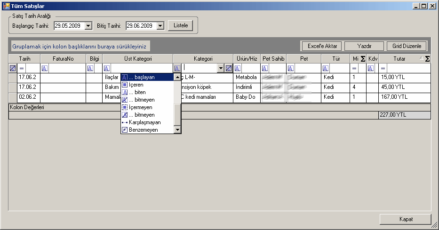The image size is (439, 230).
Task: Select the 167,00 YTL amount cell
Action: [x=404, y=97]
